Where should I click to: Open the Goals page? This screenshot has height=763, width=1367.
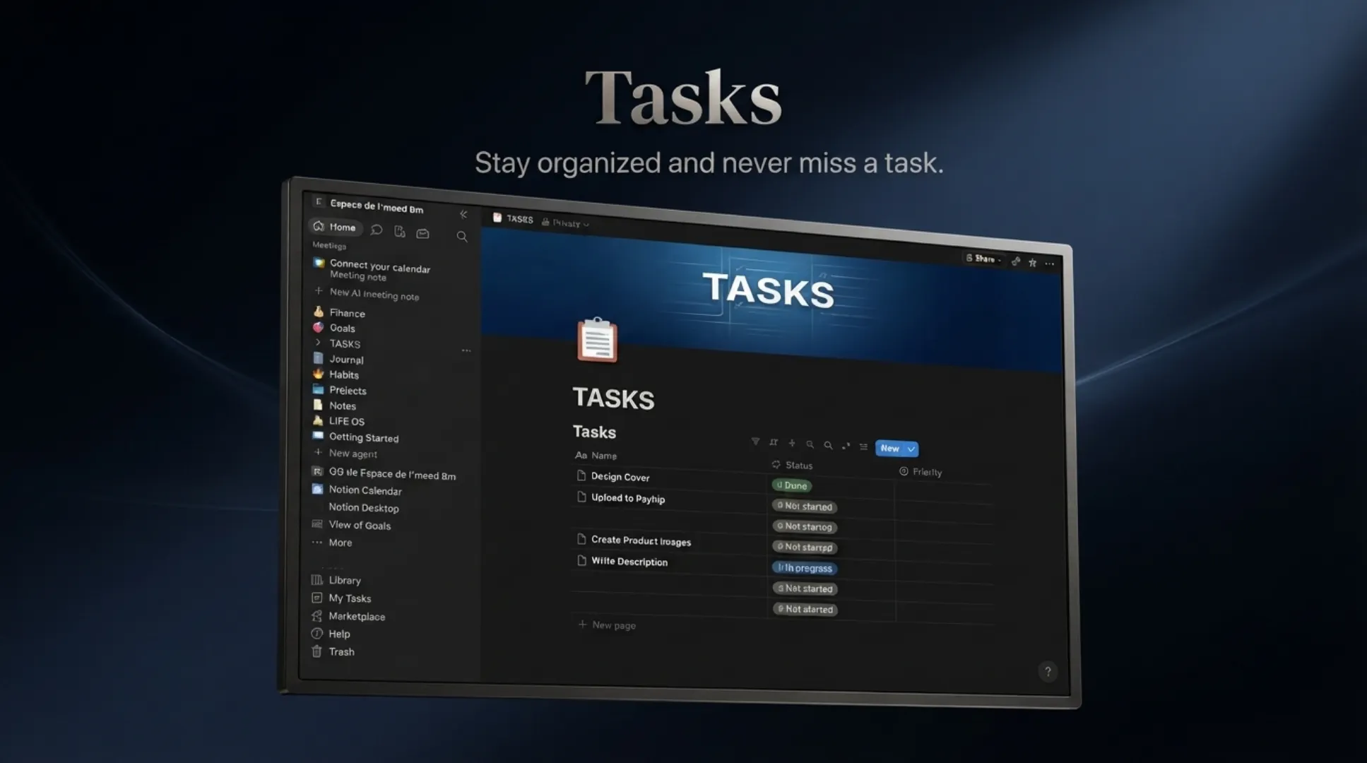342,328
